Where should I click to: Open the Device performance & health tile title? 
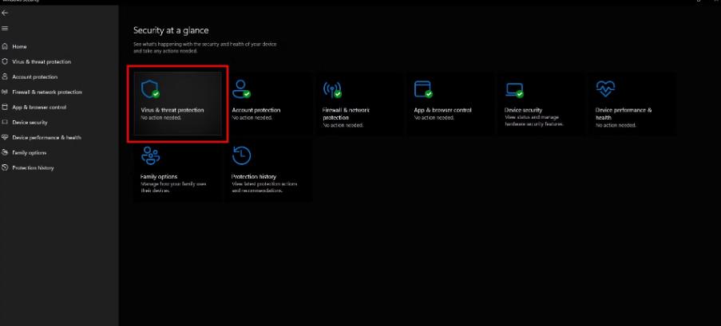624,114
